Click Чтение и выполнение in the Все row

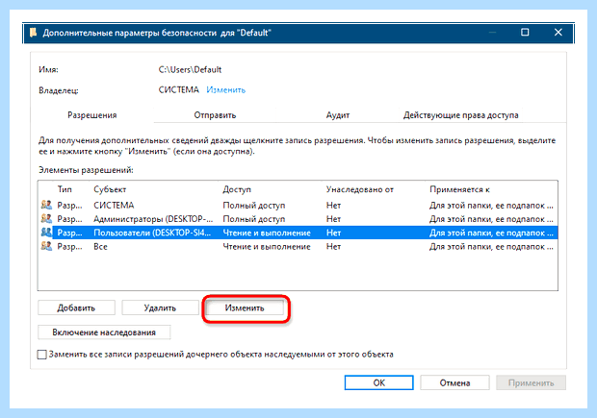(267, 247)
